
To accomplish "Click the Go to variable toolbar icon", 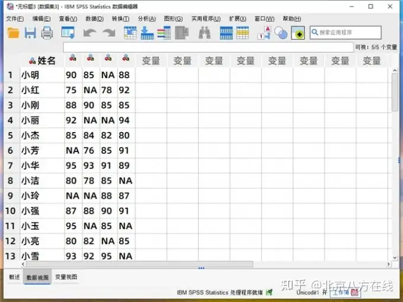I will 147,33.
